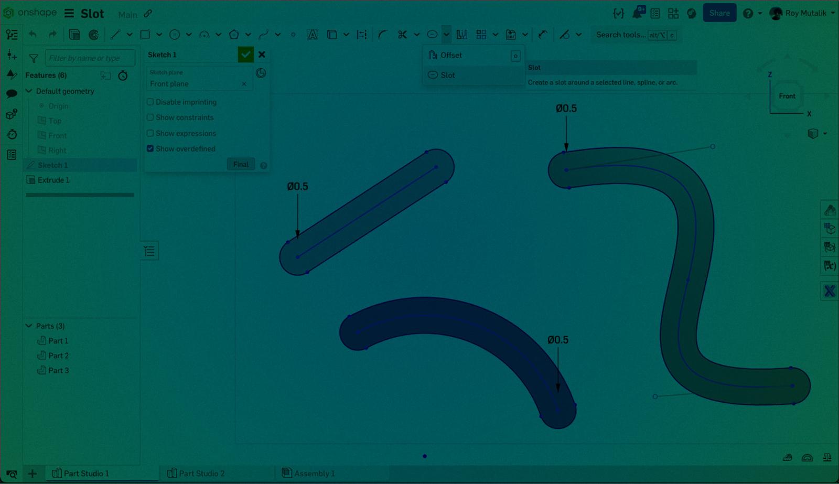
Task: Click the Undo arrow icon
Action: (x=33, y=35)
